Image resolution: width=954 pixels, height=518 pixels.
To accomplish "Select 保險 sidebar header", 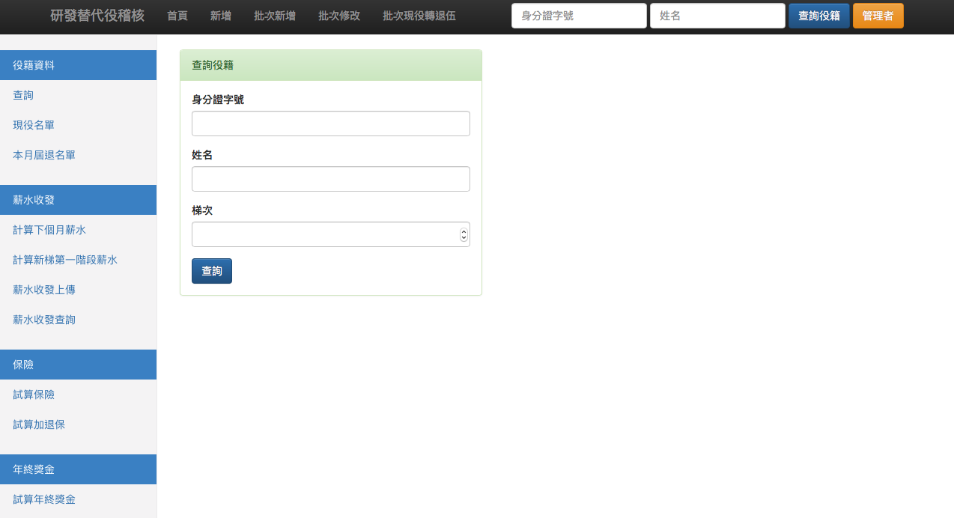I will [x=78, y=365].
